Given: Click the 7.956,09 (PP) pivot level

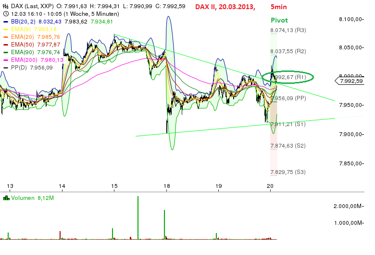Looking at the screenshot, I should 288,98.
